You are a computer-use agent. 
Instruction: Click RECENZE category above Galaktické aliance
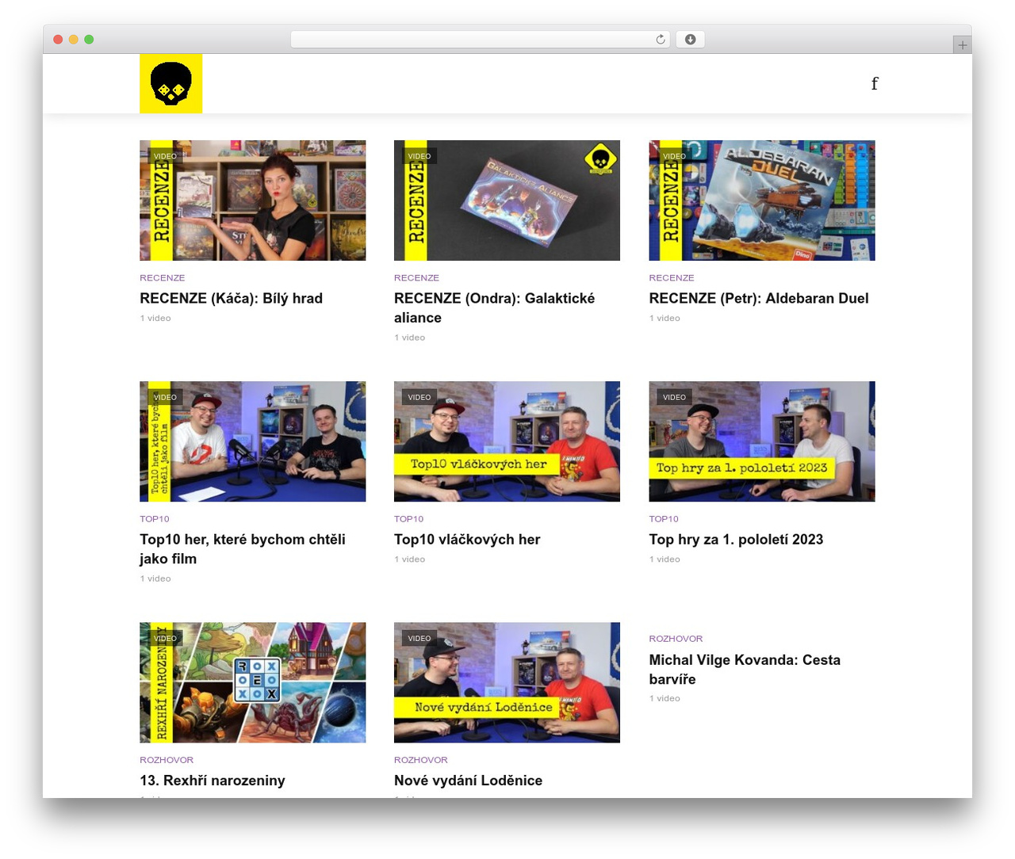(416, 278)
